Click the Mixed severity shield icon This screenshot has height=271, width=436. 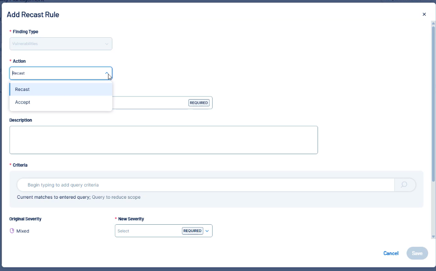(12, 231)
